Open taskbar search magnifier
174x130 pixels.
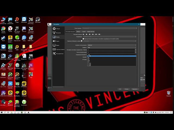coord(5,112)
